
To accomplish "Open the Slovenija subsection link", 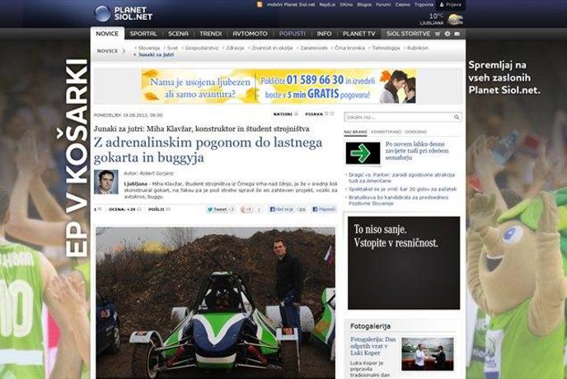I will click(148, 48).
